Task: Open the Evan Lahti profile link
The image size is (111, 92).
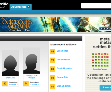Action: 10,78
